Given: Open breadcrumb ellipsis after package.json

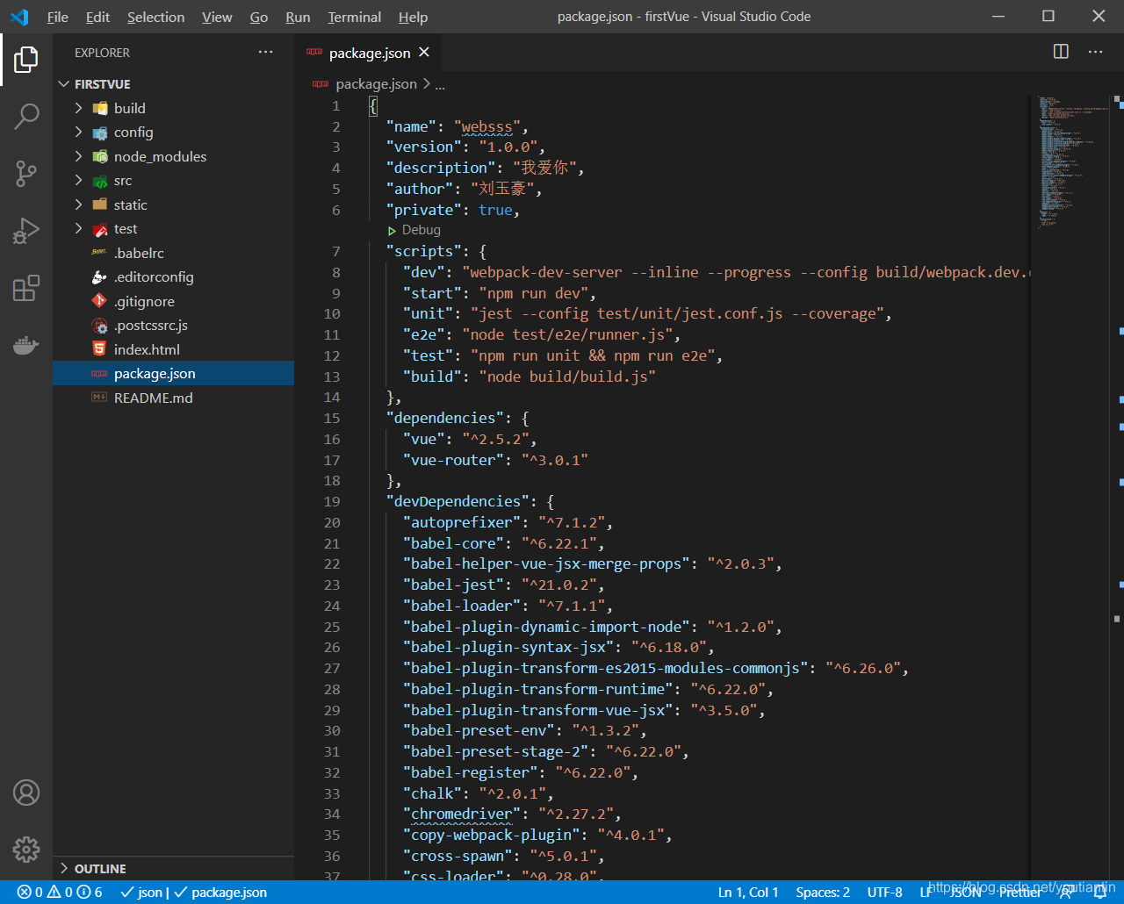Looking at the screenshot, I should click(x=440, y=84).
